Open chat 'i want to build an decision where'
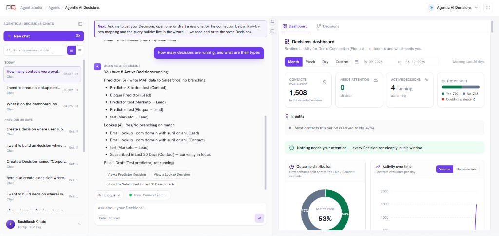 point(42,148)
